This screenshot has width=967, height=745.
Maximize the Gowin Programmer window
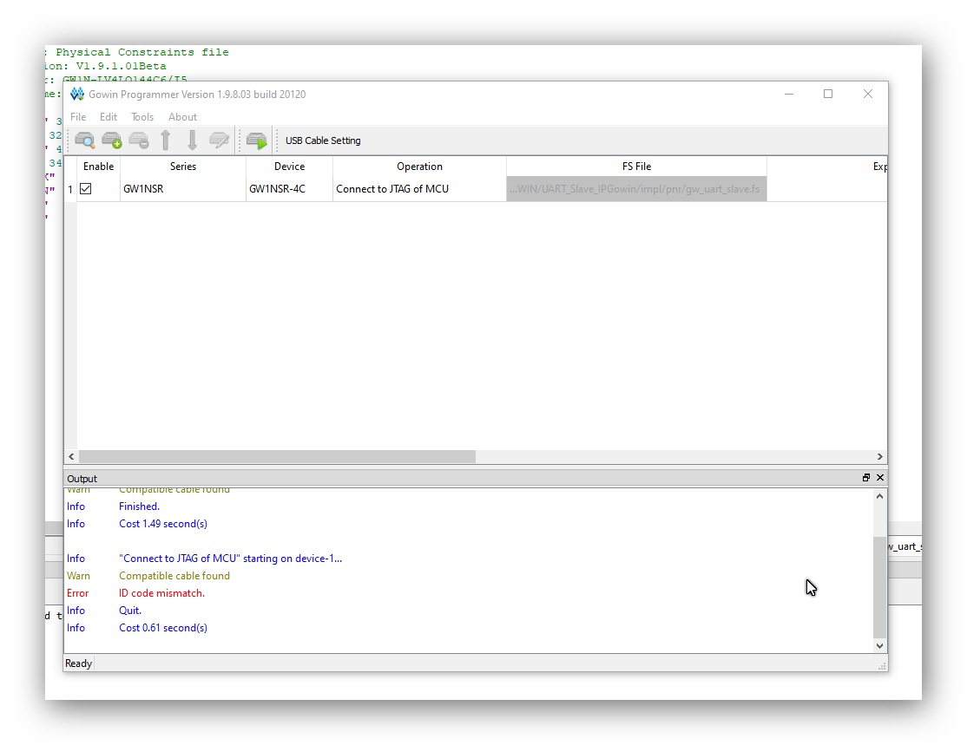pyautogui.click(x=828, y=94)
